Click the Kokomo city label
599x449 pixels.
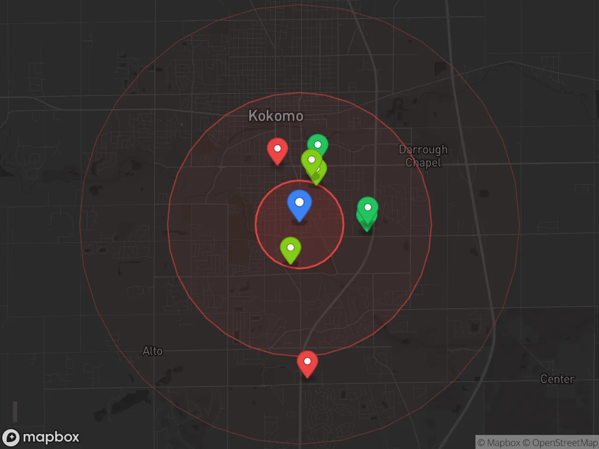[x=276, y=116]
